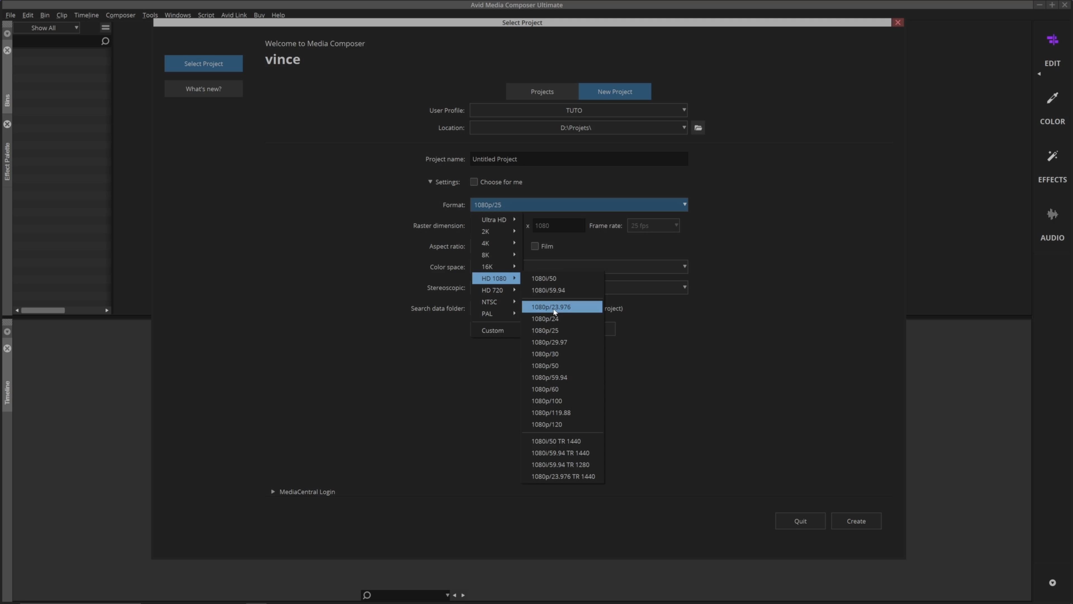Open the bin container hamburger menu
1073x604 pixels.
(x=105, y=27)
